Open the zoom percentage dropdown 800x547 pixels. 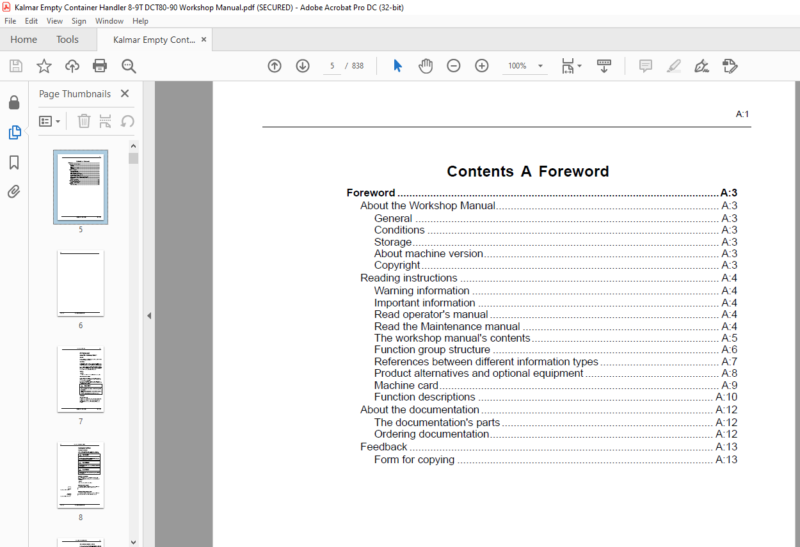tap(540, 66)
